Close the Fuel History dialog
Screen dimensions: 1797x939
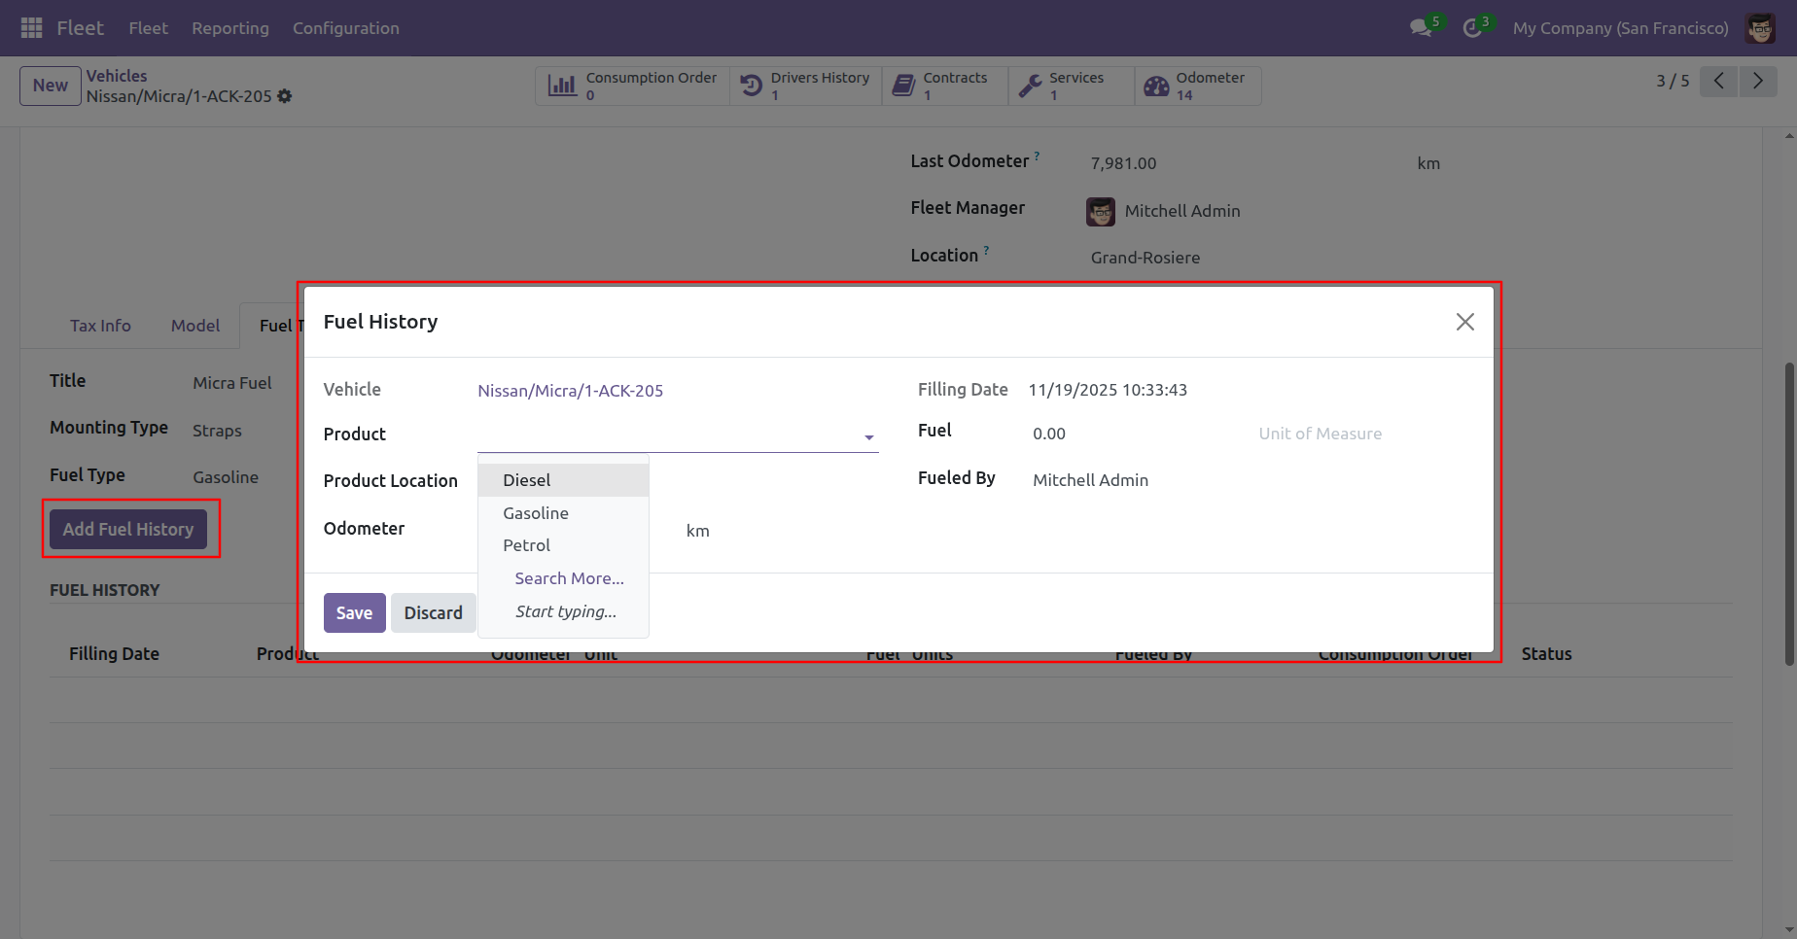point(1465,322)
